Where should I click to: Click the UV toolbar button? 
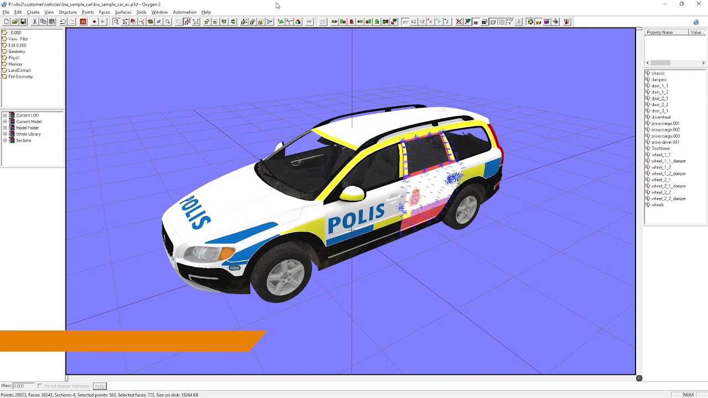[x=309, y=22]
